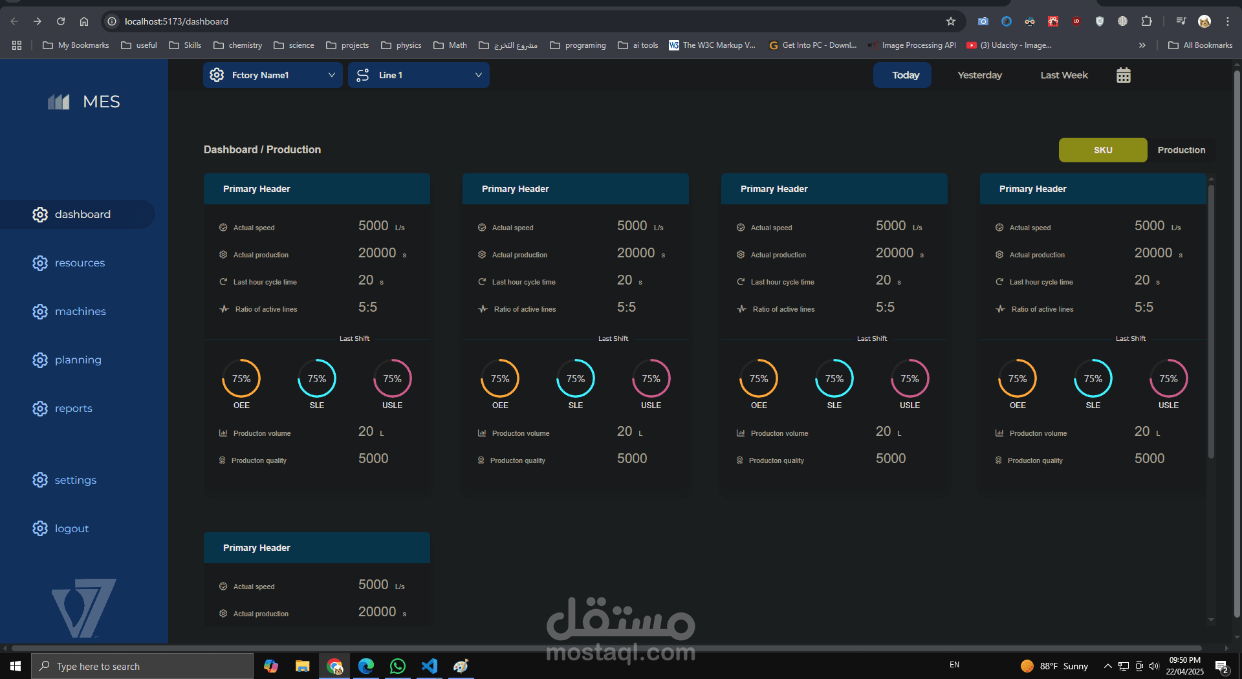
Task: Click the gear icon beside machines
Action: [x=40, y=311]
